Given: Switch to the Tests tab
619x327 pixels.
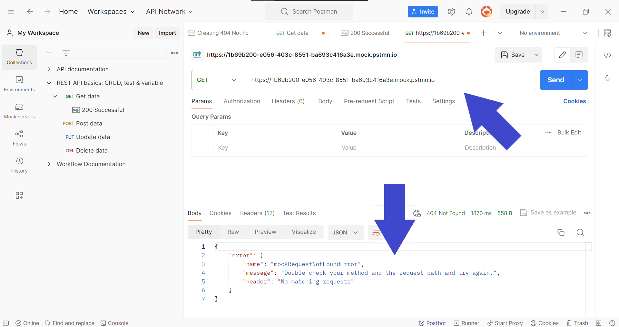Looking at the screenshot, I should tap(413, 101).
